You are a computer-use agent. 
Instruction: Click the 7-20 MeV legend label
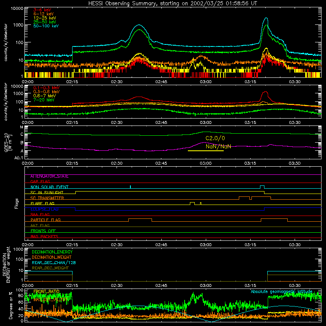click(x=44, y=100)
